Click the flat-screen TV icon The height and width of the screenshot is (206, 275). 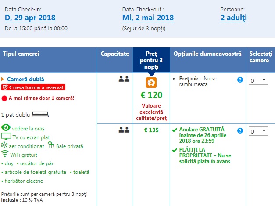point(6,136)
